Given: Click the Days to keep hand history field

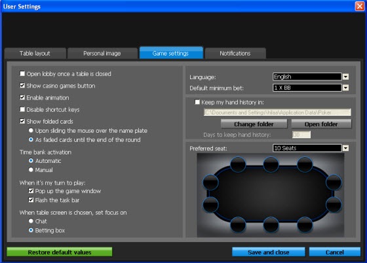Looking at the screenshot, I should click(x=301, y=135).
